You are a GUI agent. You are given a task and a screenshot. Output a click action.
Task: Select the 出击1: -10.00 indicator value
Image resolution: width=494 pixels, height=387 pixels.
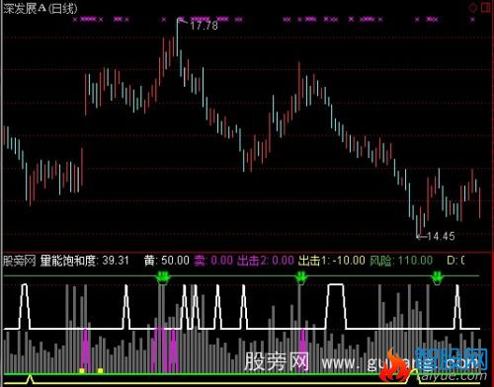[x=332, y=261]
